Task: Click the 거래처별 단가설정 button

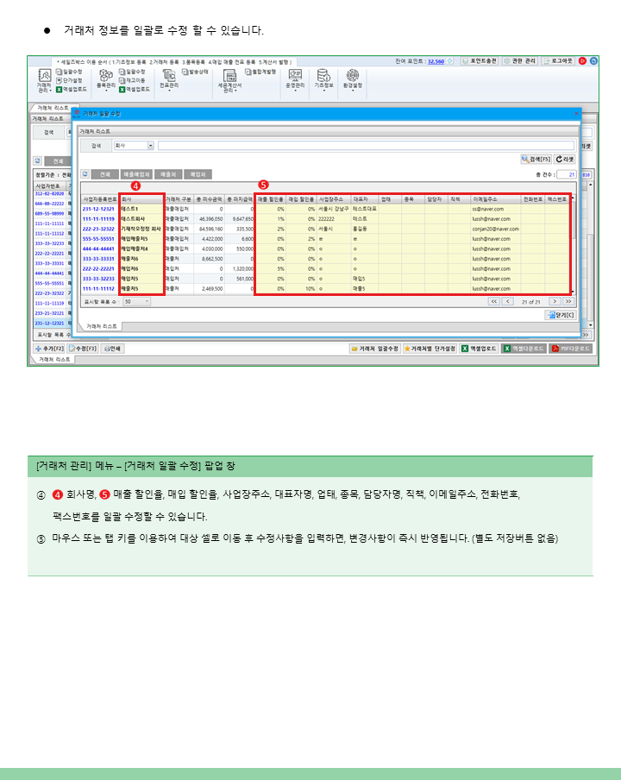Action: 430,349
